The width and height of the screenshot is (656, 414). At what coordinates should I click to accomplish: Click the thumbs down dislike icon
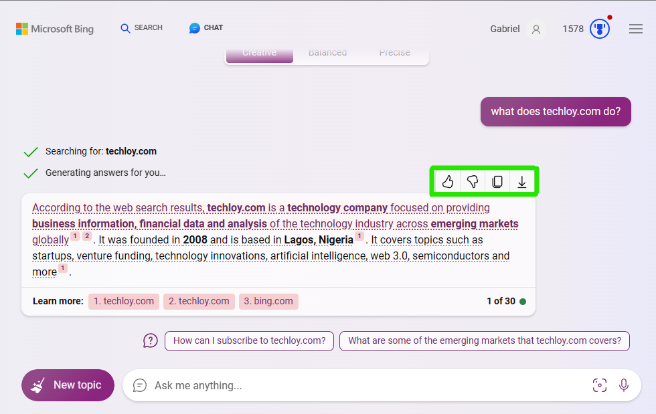point(473,182)
